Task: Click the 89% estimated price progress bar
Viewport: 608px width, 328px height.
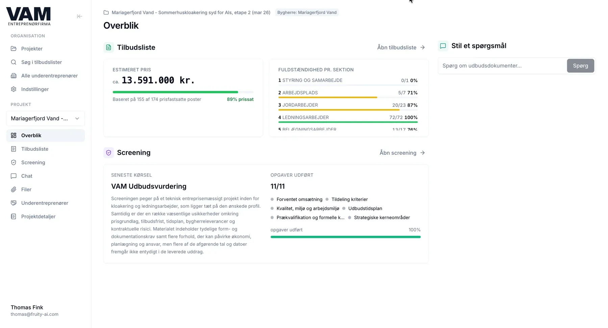Action: (x=183, y=92)
